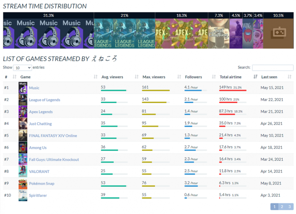The width and height of the screenshot is (296, 214).
Task: Click the Apex Legends cover thumbnail in row #3
Action: pos(23,112)
